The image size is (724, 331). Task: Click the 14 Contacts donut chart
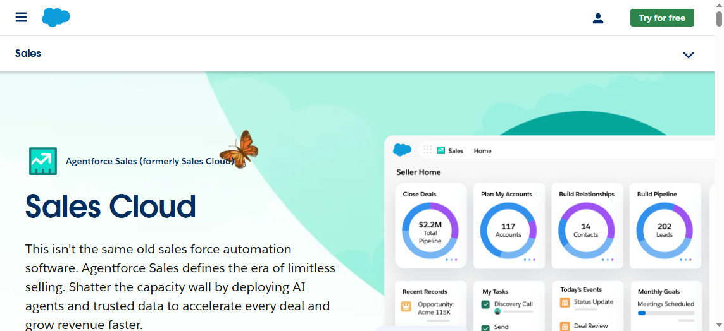587,231
